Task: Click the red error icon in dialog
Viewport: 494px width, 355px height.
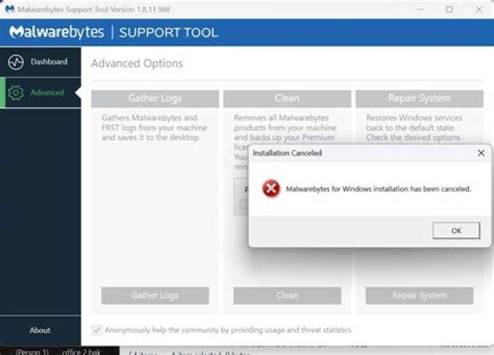Action: tap(271, 188)
